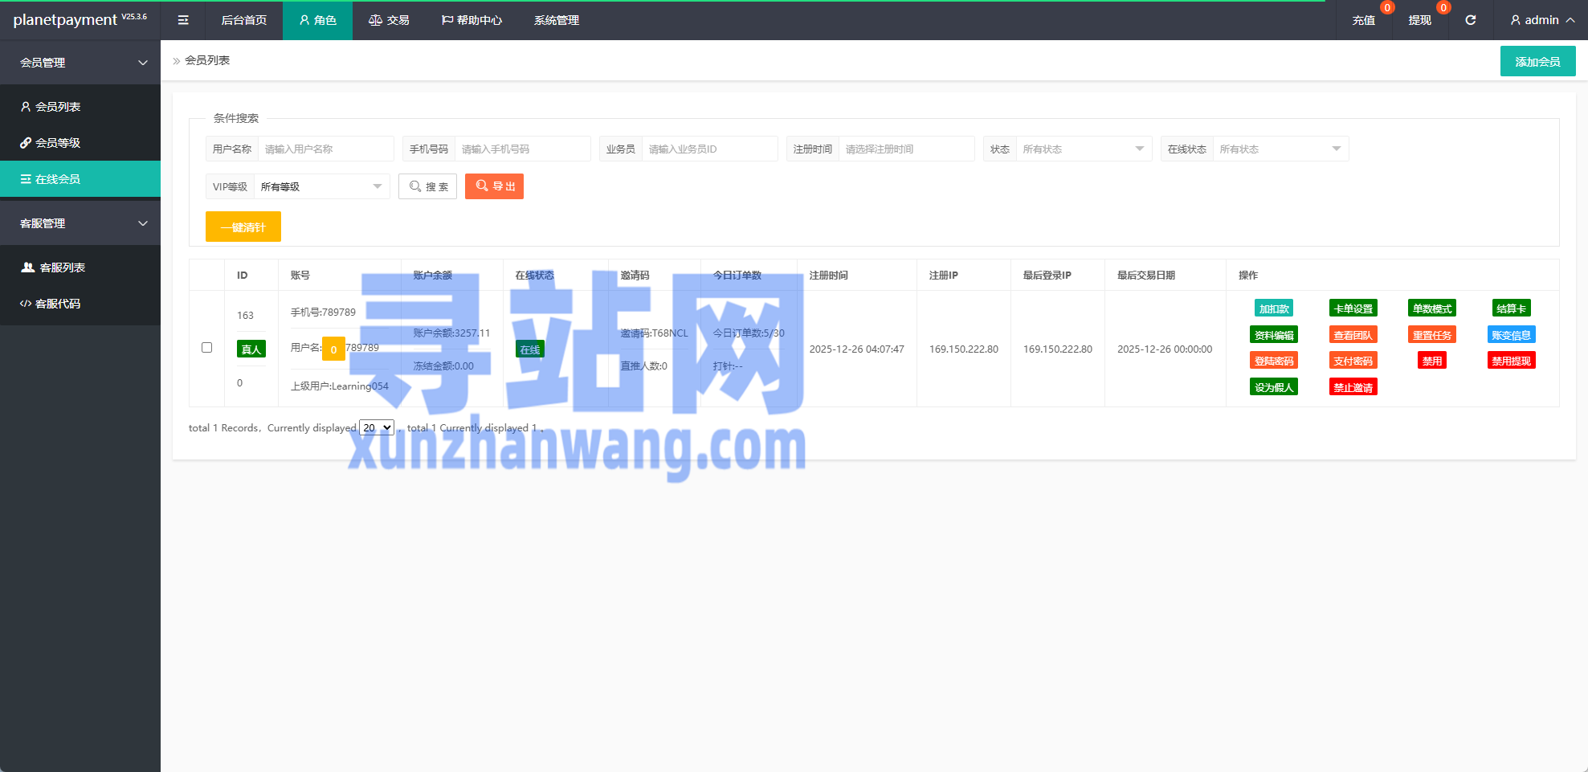Click the 客服代码 code icon
Viewport: 1588px width, 772px height.
tap(26, 304)
